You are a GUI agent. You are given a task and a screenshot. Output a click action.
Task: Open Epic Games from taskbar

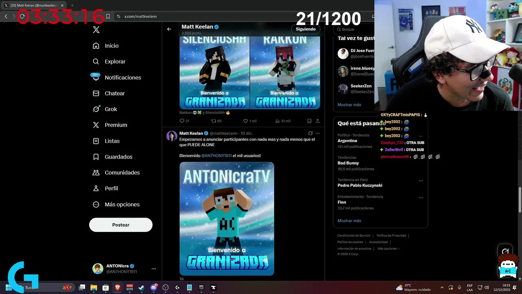pos(201,287)
